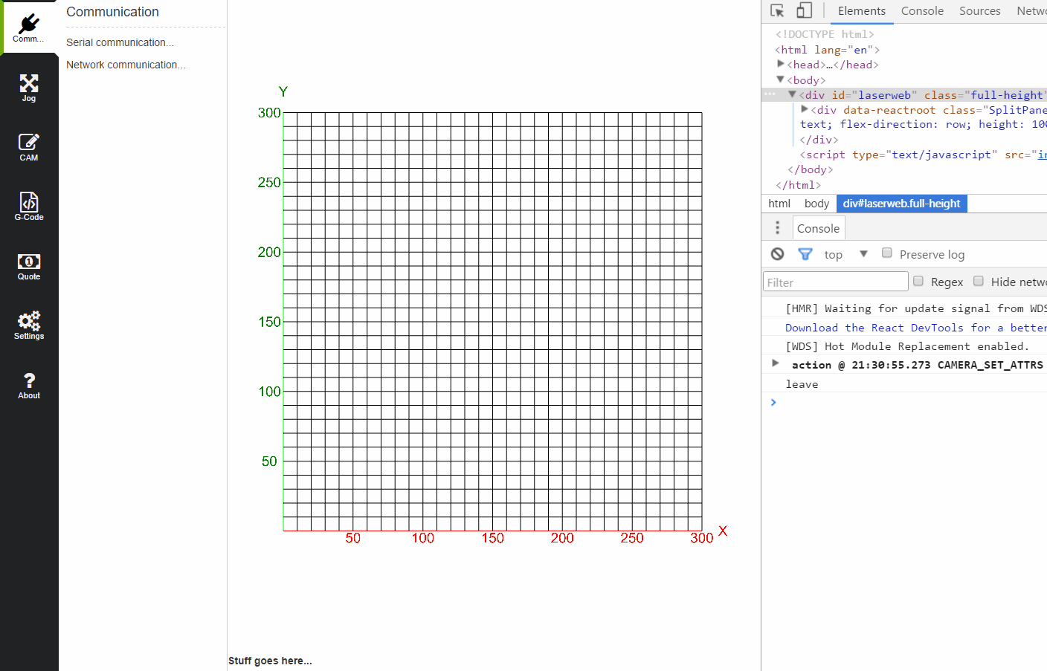Enable the Hide network checkbox
This screenshot has width=1047, height=671.
[979, 281]
